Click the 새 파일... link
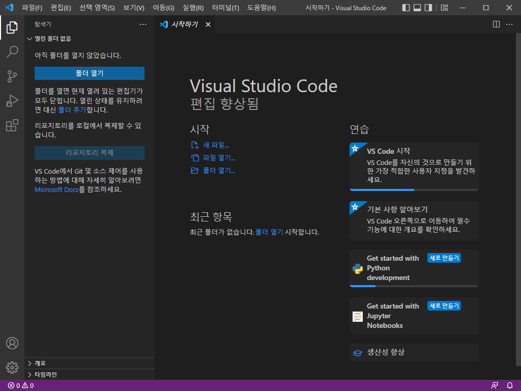This screenshot has width=521, height=391. click(x=216, y=145)
